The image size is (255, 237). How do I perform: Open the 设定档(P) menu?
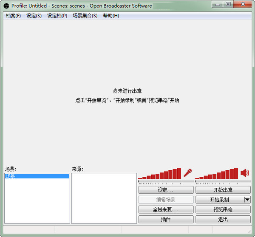pos(57,16)
